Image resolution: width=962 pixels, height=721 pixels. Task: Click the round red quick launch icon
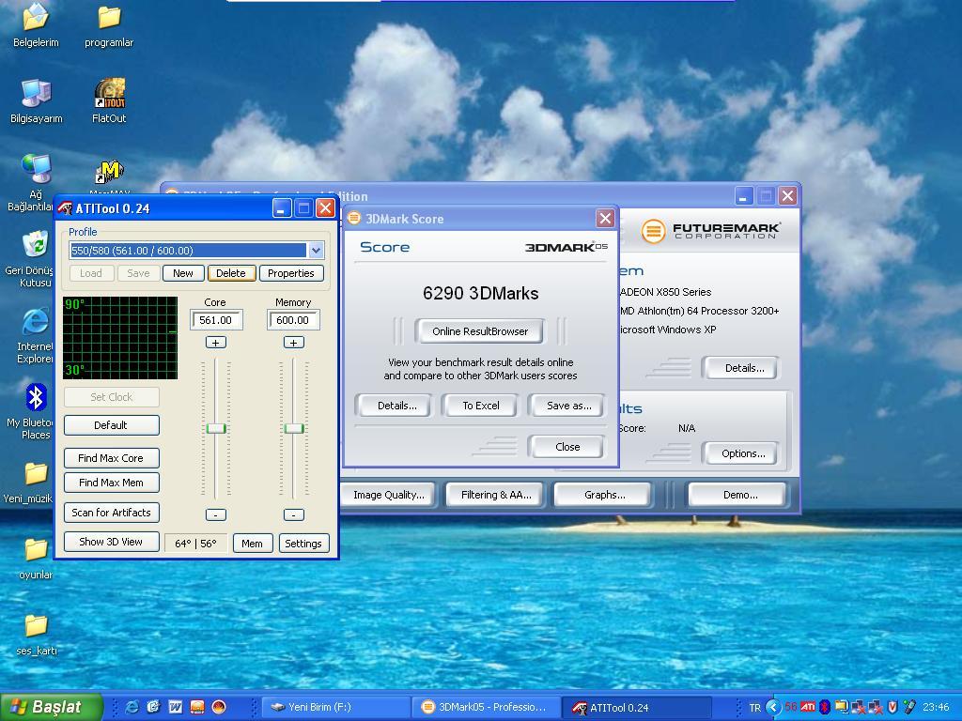pyautogui.click(x=219, y=707)
